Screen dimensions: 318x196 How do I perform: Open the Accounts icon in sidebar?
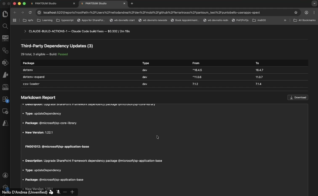[x=5, y=175]
